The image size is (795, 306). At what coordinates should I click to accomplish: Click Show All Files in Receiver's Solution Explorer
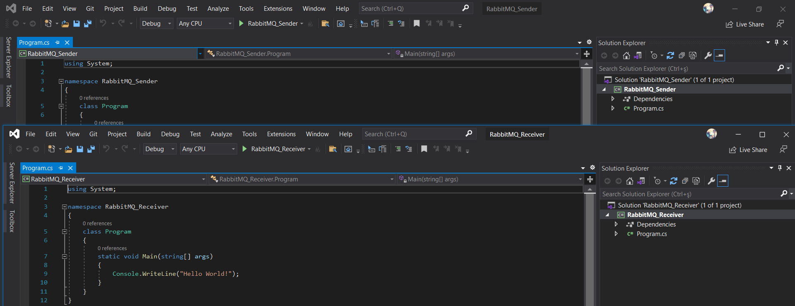point(696,181)
